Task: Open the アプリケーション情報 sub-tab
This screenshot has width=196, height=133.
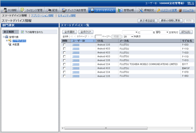Action: point(42,15)
